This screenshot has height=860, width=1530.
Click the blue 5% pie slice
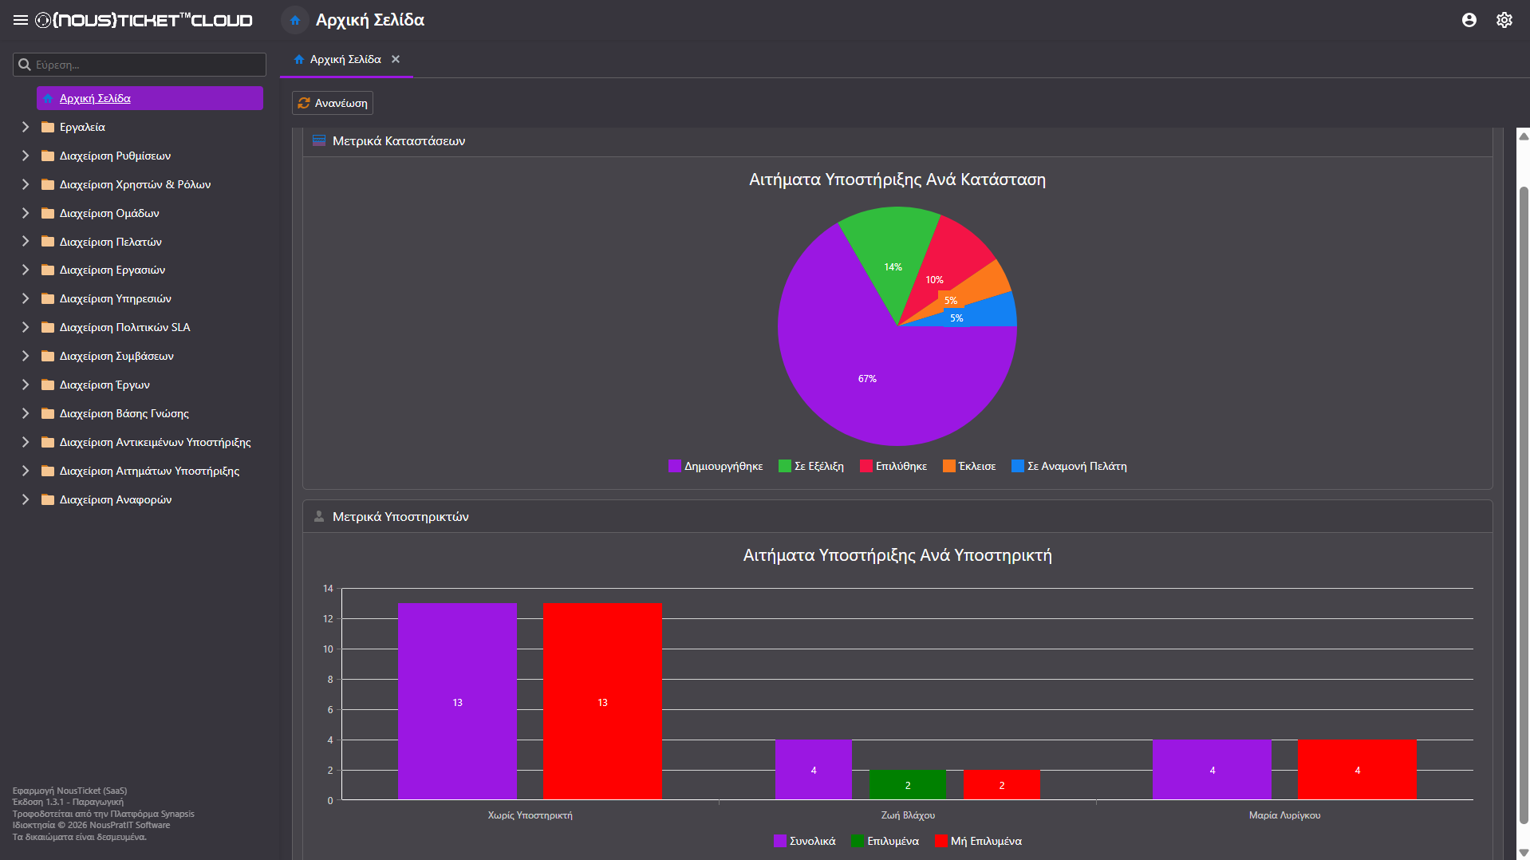981,314
